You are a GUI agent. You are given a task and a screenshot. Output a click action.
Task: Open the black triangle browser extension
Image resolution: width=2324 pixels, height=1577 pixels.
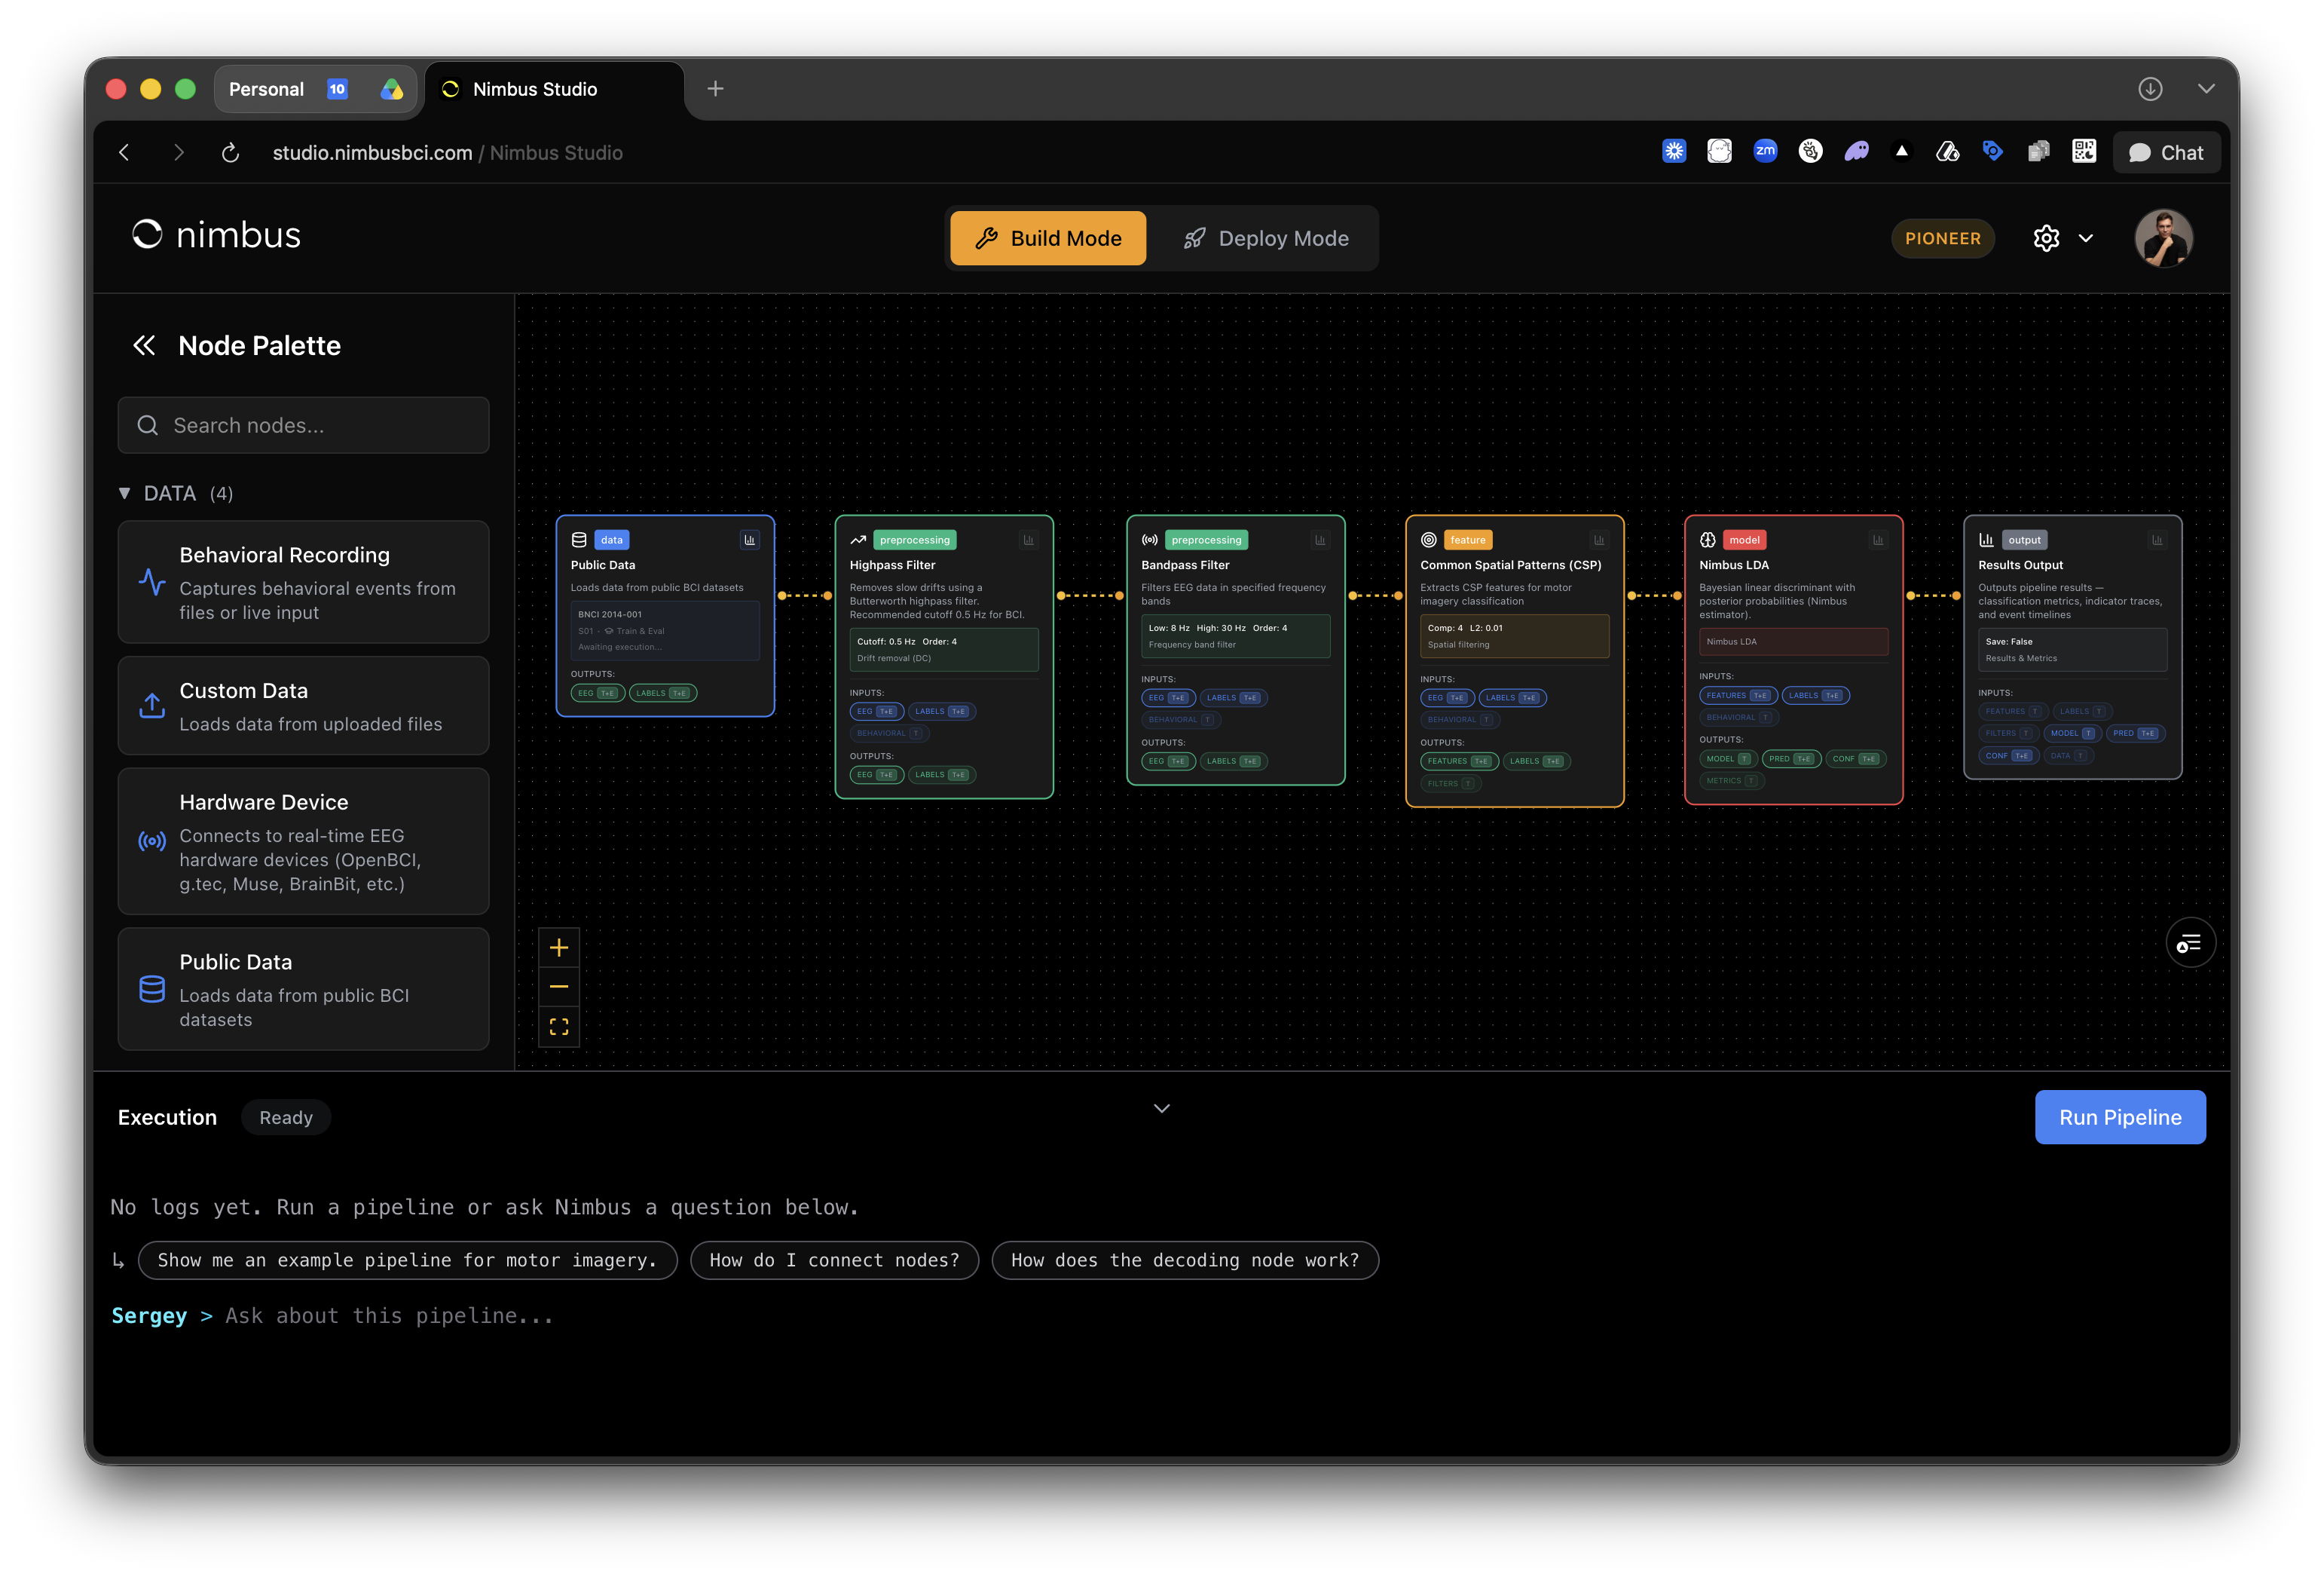[x=1902, y=151]
